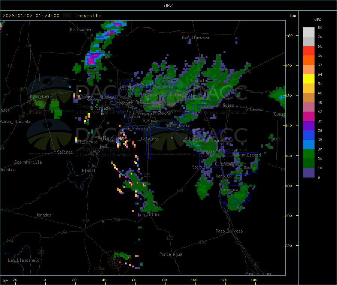Click the Paso_Barroso label
The height and width of the screenshot is (285, 337).
(229, 231)
